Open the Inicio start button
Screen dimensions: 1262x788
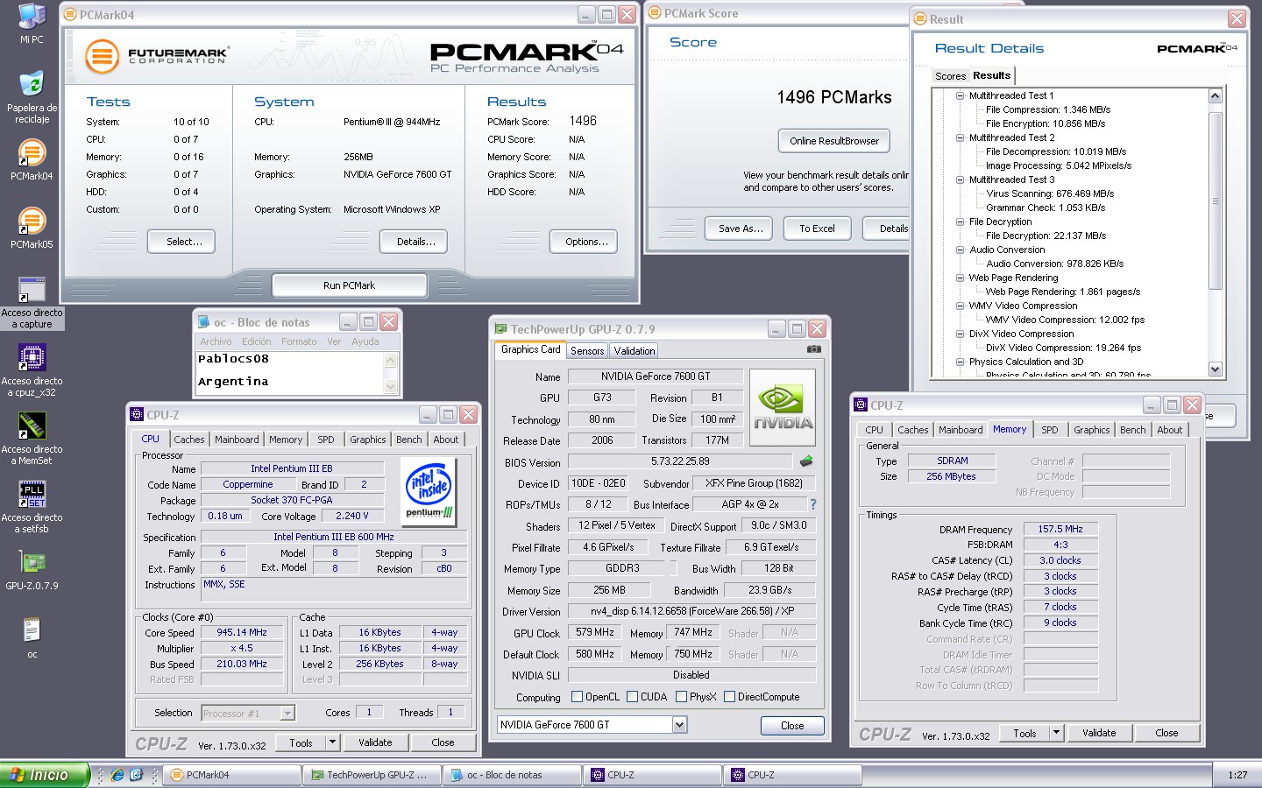tap(45, 775)
